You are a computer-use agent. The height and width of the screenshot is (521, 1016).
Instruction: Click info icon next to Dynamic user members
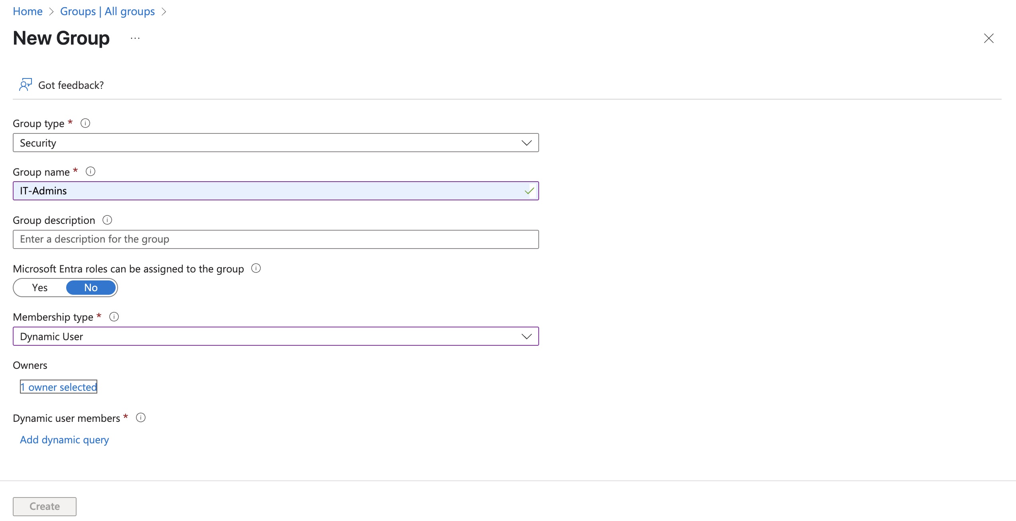pos(141,418)
